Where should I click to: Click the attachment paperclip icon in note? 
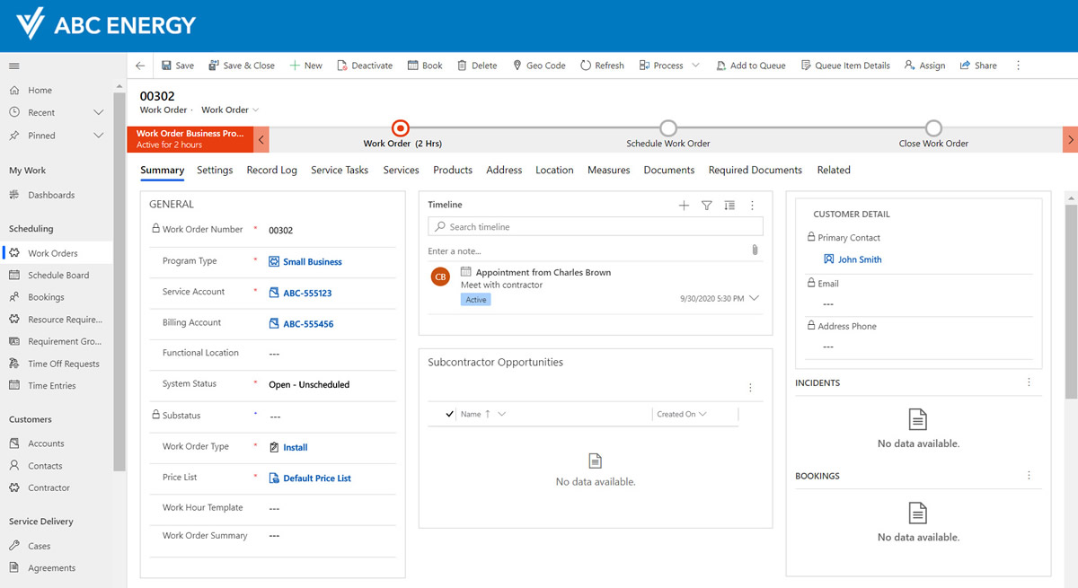point(755,250)
